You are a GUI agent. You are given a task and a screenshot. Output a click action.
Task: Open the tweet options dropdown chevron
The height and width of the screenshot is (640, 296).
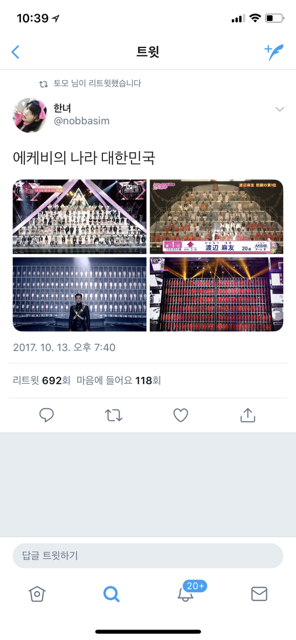click(279, 109)
